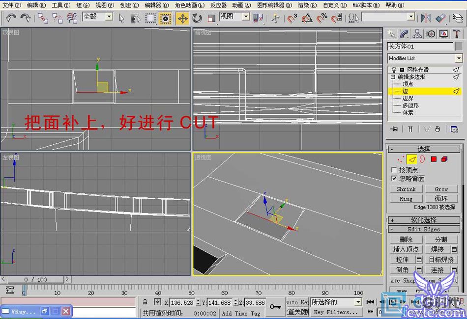The height and width of the screenshot is (319, 467).
Task: Click the Make Unique icon below the modifier stack
Action: point(427,129)
